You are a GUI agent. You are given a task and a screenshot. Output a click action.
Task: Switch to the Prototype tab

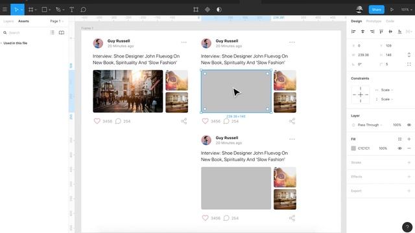click(373, 21)
